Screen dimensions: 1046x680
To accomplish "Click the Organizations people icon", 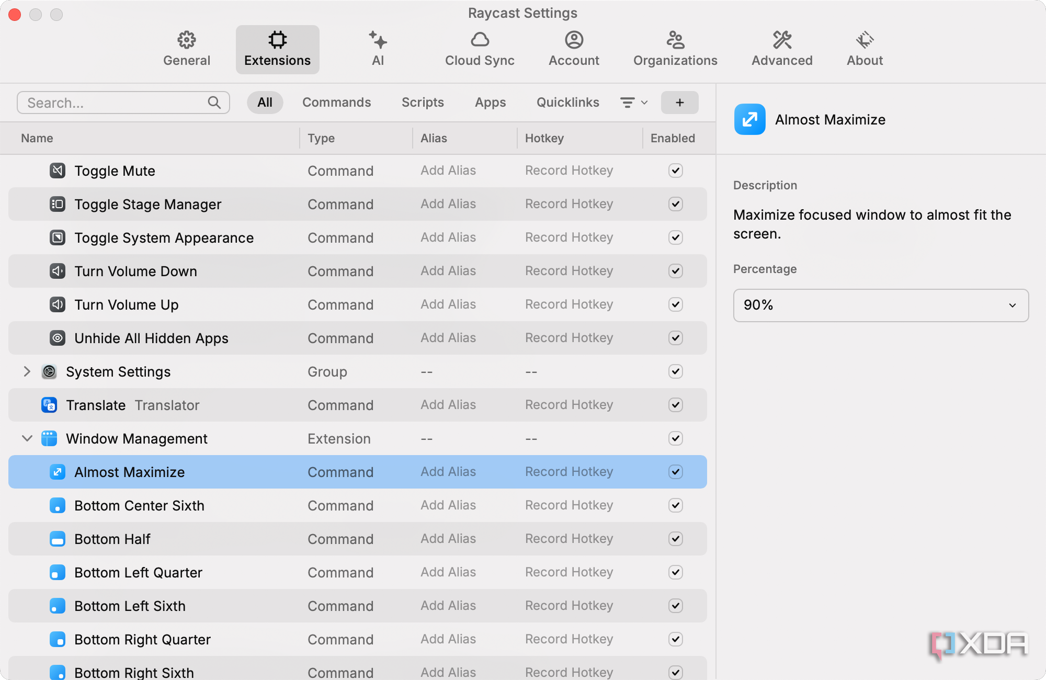I will click(675, 40).
